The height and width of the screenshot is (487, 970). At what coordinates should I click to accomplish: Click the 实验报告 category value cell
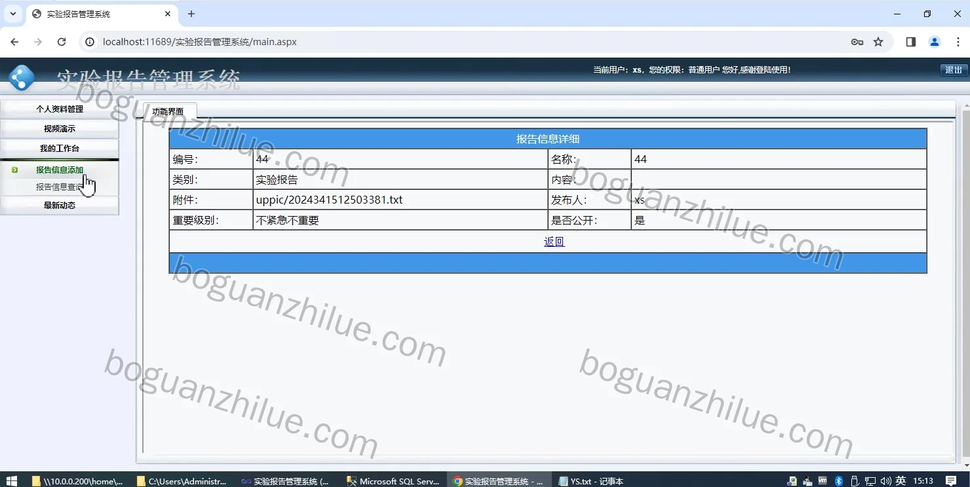(400, 180)
